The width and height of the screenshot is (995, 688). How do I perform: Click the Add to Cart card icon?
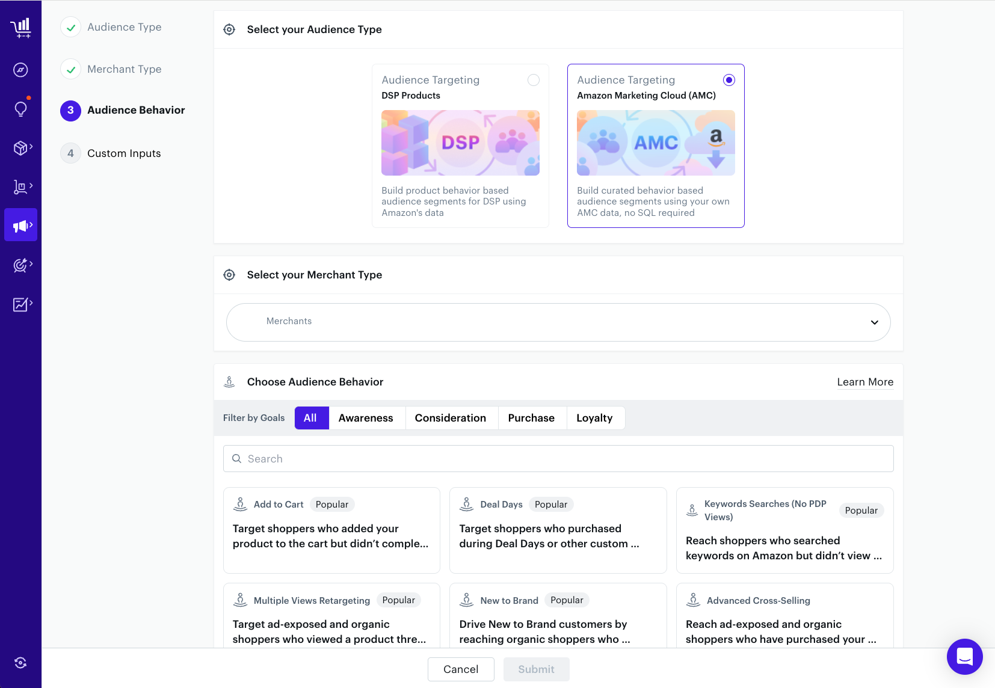click(x=240, y=504)
